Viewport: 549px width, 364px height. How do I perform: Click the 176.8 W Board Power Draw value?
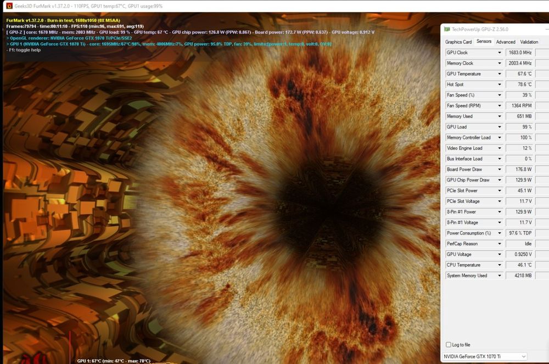[519, 170]
